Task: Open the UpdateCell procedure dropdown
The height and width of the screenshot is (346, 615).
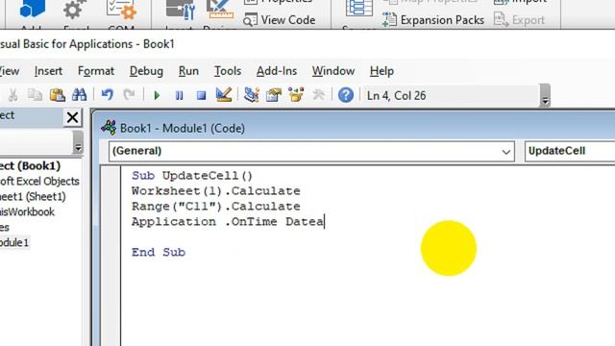Action: (x=570, y=151)
